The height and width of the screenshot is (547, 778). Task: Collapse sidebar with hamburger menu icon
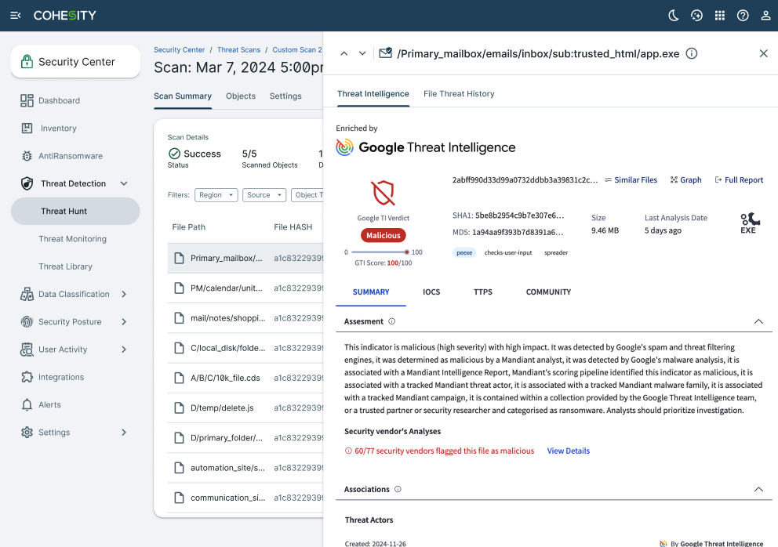[16, 16]
